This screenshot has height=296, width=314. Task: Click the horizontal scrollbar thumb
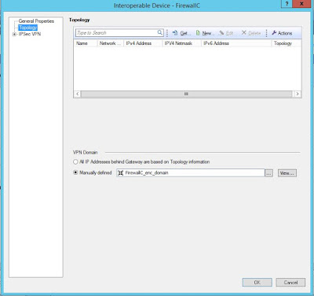(x=186, y=94)
